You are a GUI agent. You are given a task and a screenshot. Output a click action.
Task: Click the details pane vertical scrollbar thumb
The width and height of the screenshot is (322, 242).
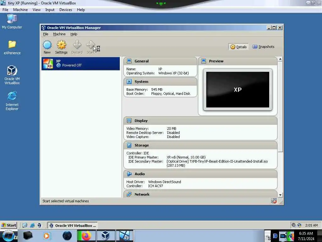click(x=280, y=107)
